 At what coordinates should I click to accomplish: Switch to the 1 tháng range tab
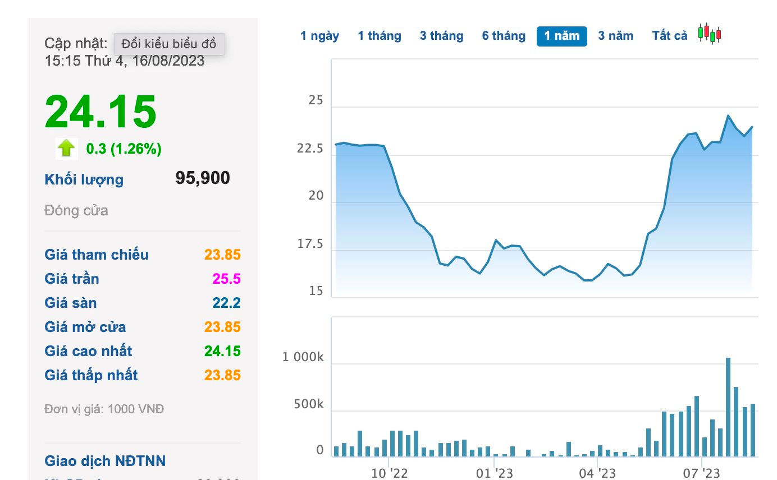[x=380, y=36]
